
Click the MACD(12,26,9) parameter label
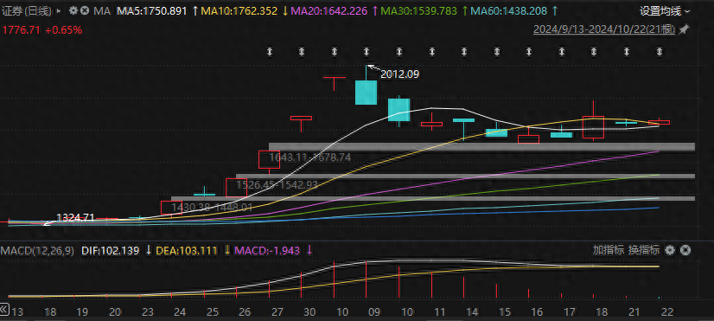coord(37,250)
